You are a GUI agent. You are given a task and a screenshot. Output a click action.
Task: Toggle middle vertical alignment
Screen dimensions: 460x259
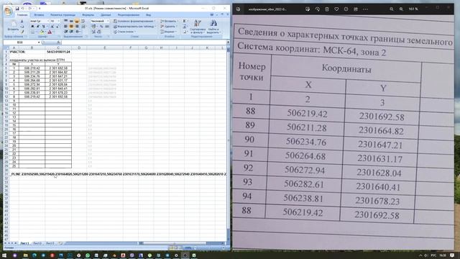tap(71, 21)
